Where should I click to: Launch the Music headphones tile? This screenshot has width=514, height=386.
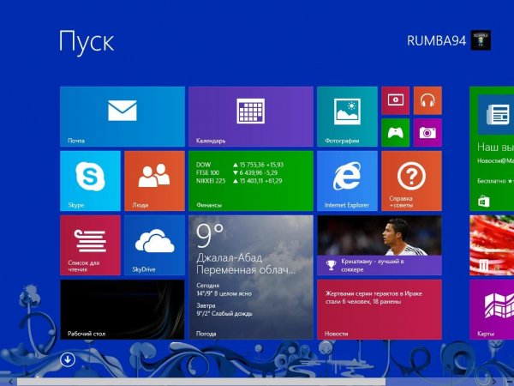[427, 100]
